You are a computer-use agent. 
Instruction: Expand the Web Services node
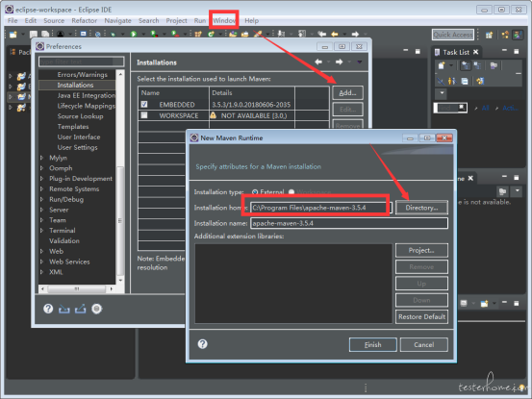[42, 262]
